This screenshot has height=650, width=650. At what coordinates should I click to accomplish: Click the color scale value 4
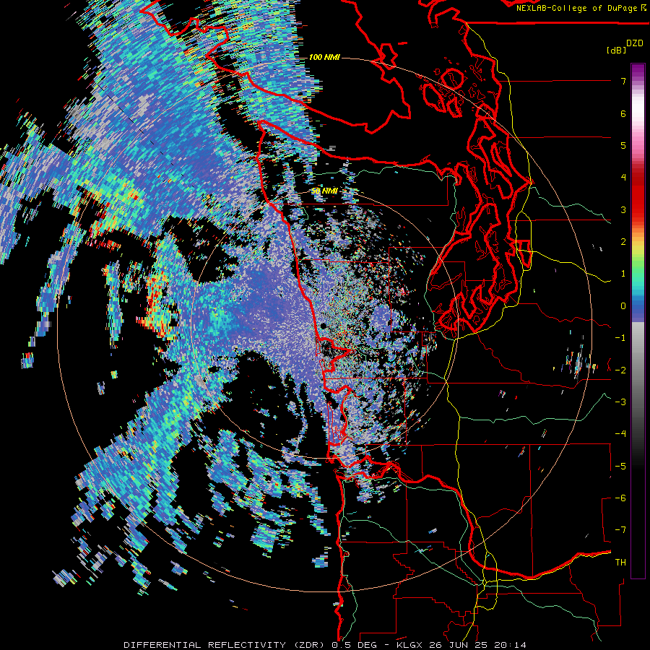coord(623,178)
